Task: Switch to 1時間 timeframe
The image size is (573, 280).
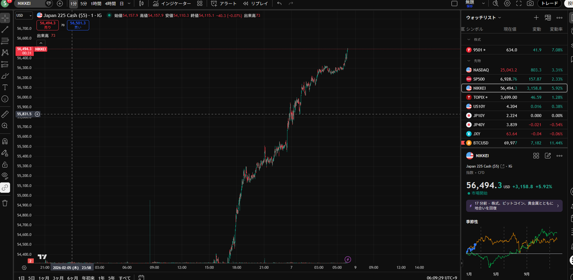Action: [96, 3]
